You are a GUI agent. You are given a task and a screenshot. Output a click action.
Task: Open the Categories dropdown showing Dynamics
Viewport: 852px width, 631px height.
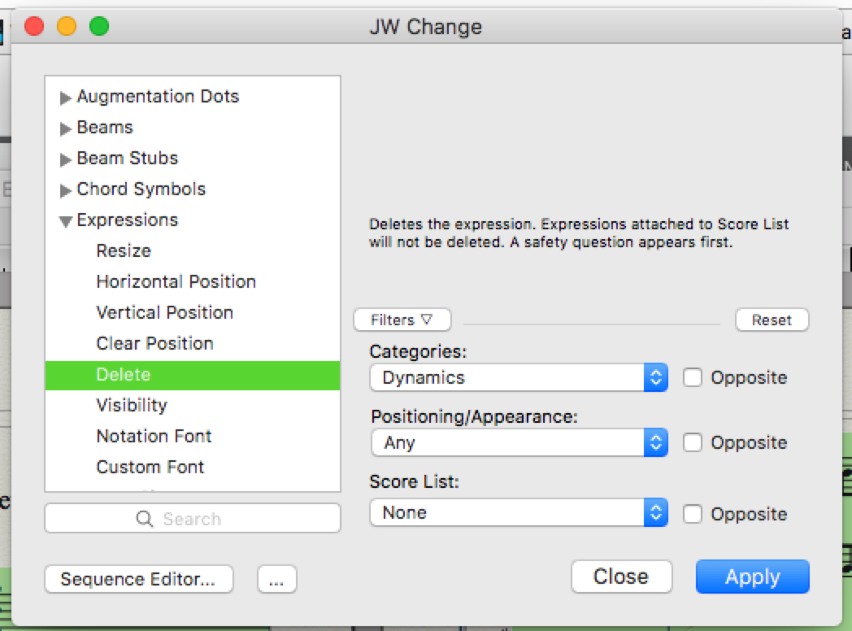coord(519,377)
